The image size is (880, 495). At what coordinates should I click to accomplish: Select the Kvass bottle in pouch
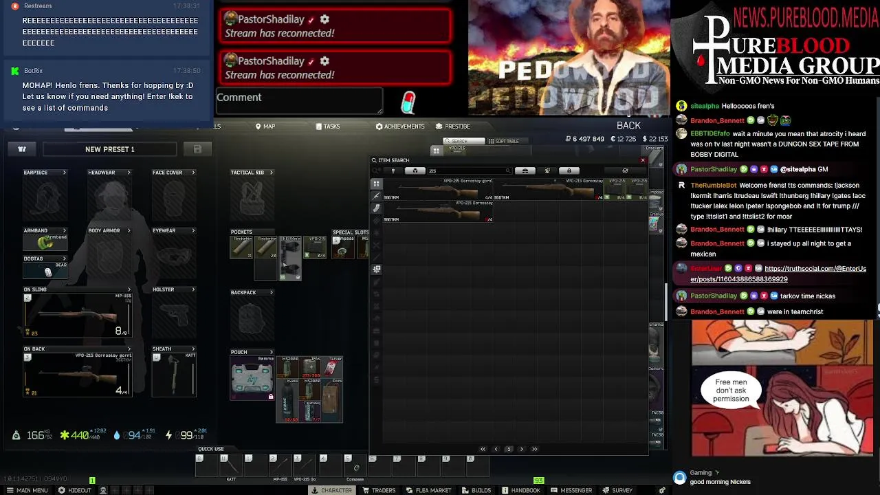287,400
